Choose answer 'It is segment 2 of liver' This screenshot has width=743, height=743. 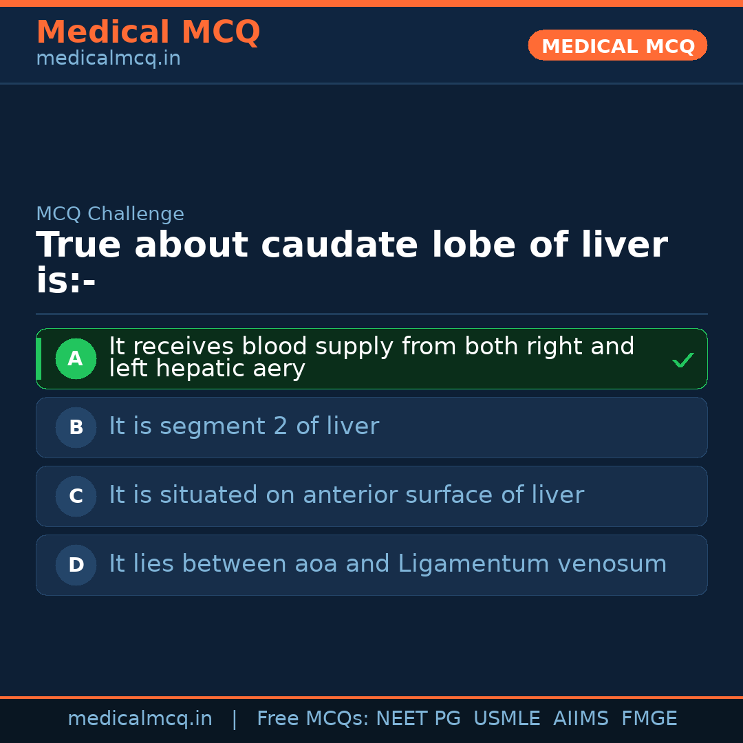244,427
